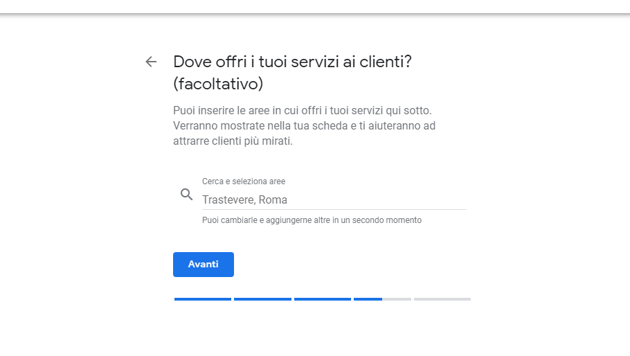Viewport: 630px width, 356px height.
Task: Select the second blue progress bar segment
Action: (262, 299)
